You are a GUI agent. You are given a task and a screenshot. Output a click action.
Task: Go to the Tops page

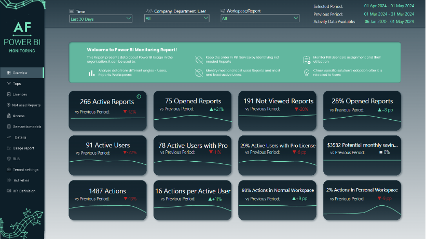22,83
